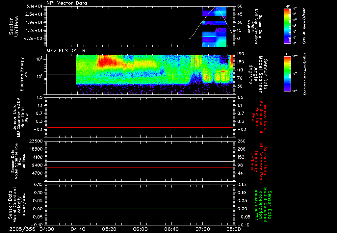
Task: Click the '23500' scanner position tick label
Action: click(x=36, y=141)
